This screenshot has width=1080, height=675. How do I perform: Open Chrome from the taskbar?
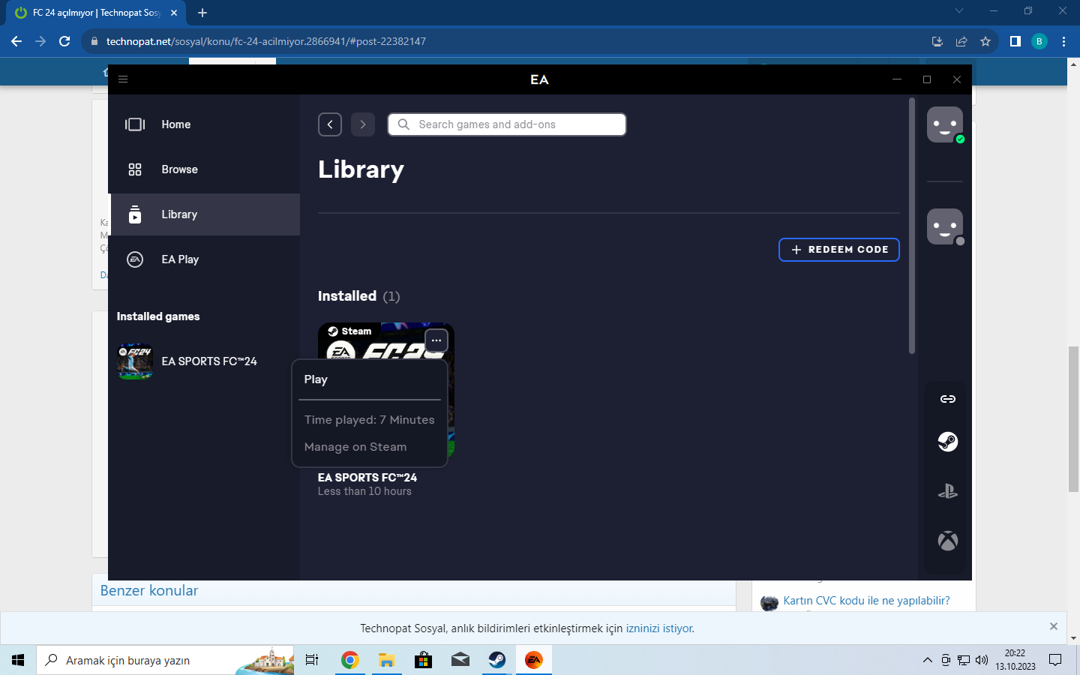tap(349, 660)
